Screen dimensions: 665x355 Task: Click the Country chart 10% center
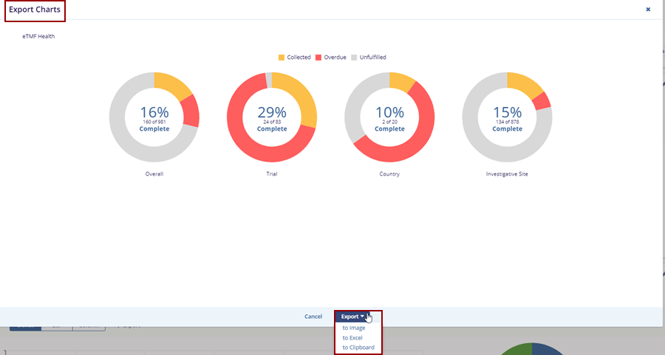(x=389, y=117)
